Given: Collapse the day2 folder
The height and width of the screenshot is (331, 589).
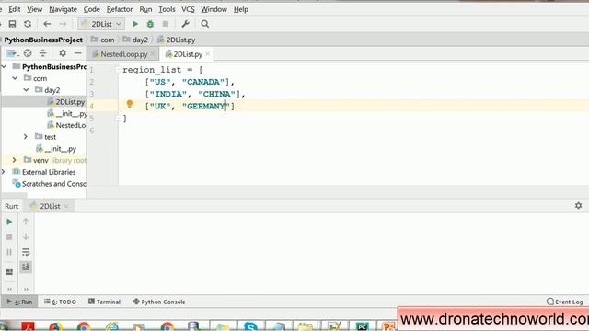Looking at the screenshot, I should (x=26, y=90).
